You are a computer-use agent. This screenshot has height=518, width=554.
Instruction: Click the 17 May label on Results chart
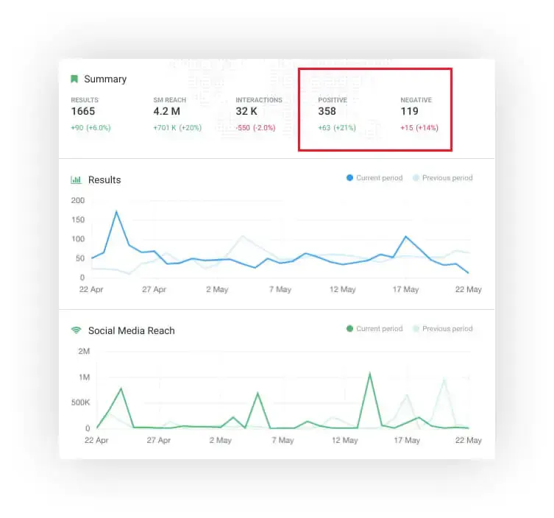[x=406, y=290]
